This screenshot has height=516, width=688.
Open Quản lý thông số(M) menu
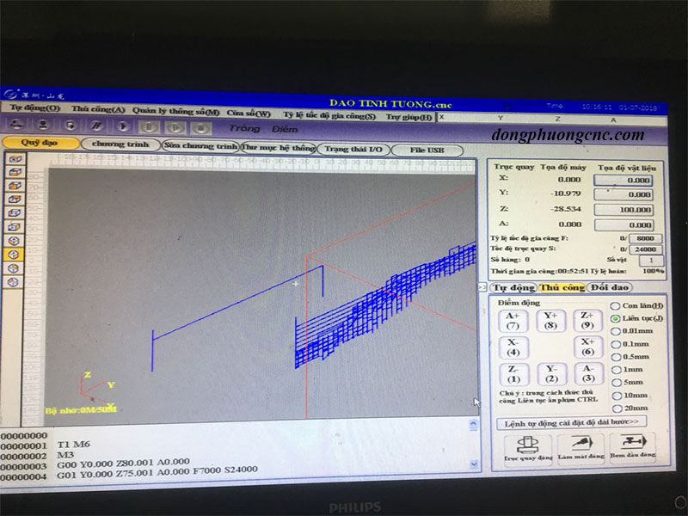[x=175, y=111]
